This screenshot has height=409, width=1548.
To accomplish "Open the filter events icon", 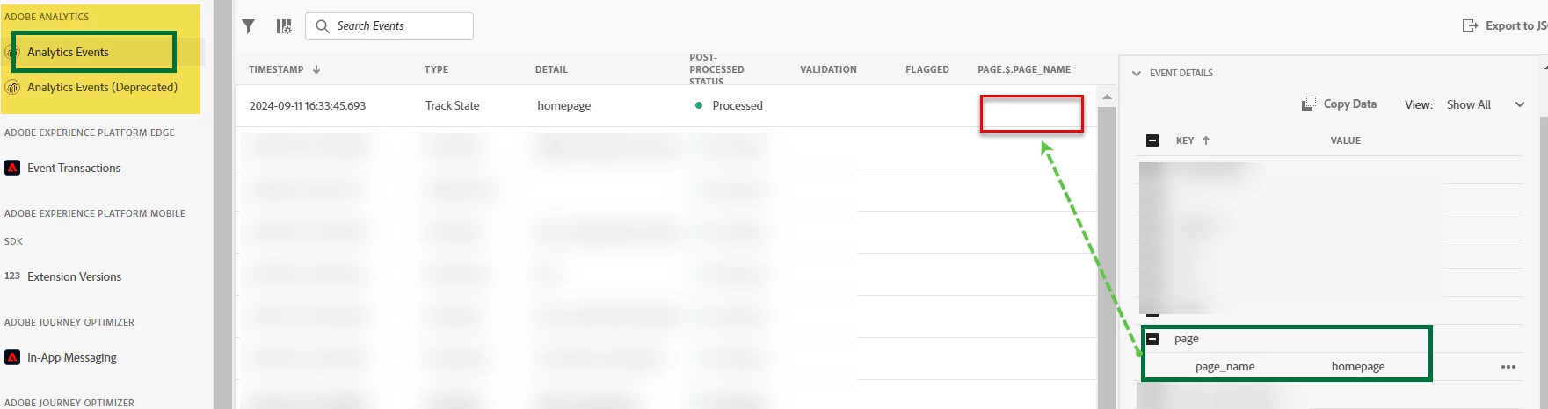I will pyautogui.click(x=249, y=26).
